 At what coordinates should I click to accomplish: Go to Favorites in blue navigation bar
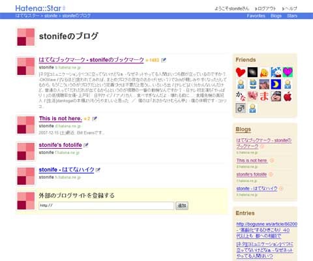coord(256,16)
